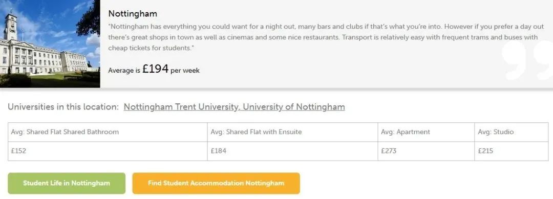The width and height of the screenshot is (553, 199).
Task: Select the Avg: Studio column header
Action: (512, 132)
